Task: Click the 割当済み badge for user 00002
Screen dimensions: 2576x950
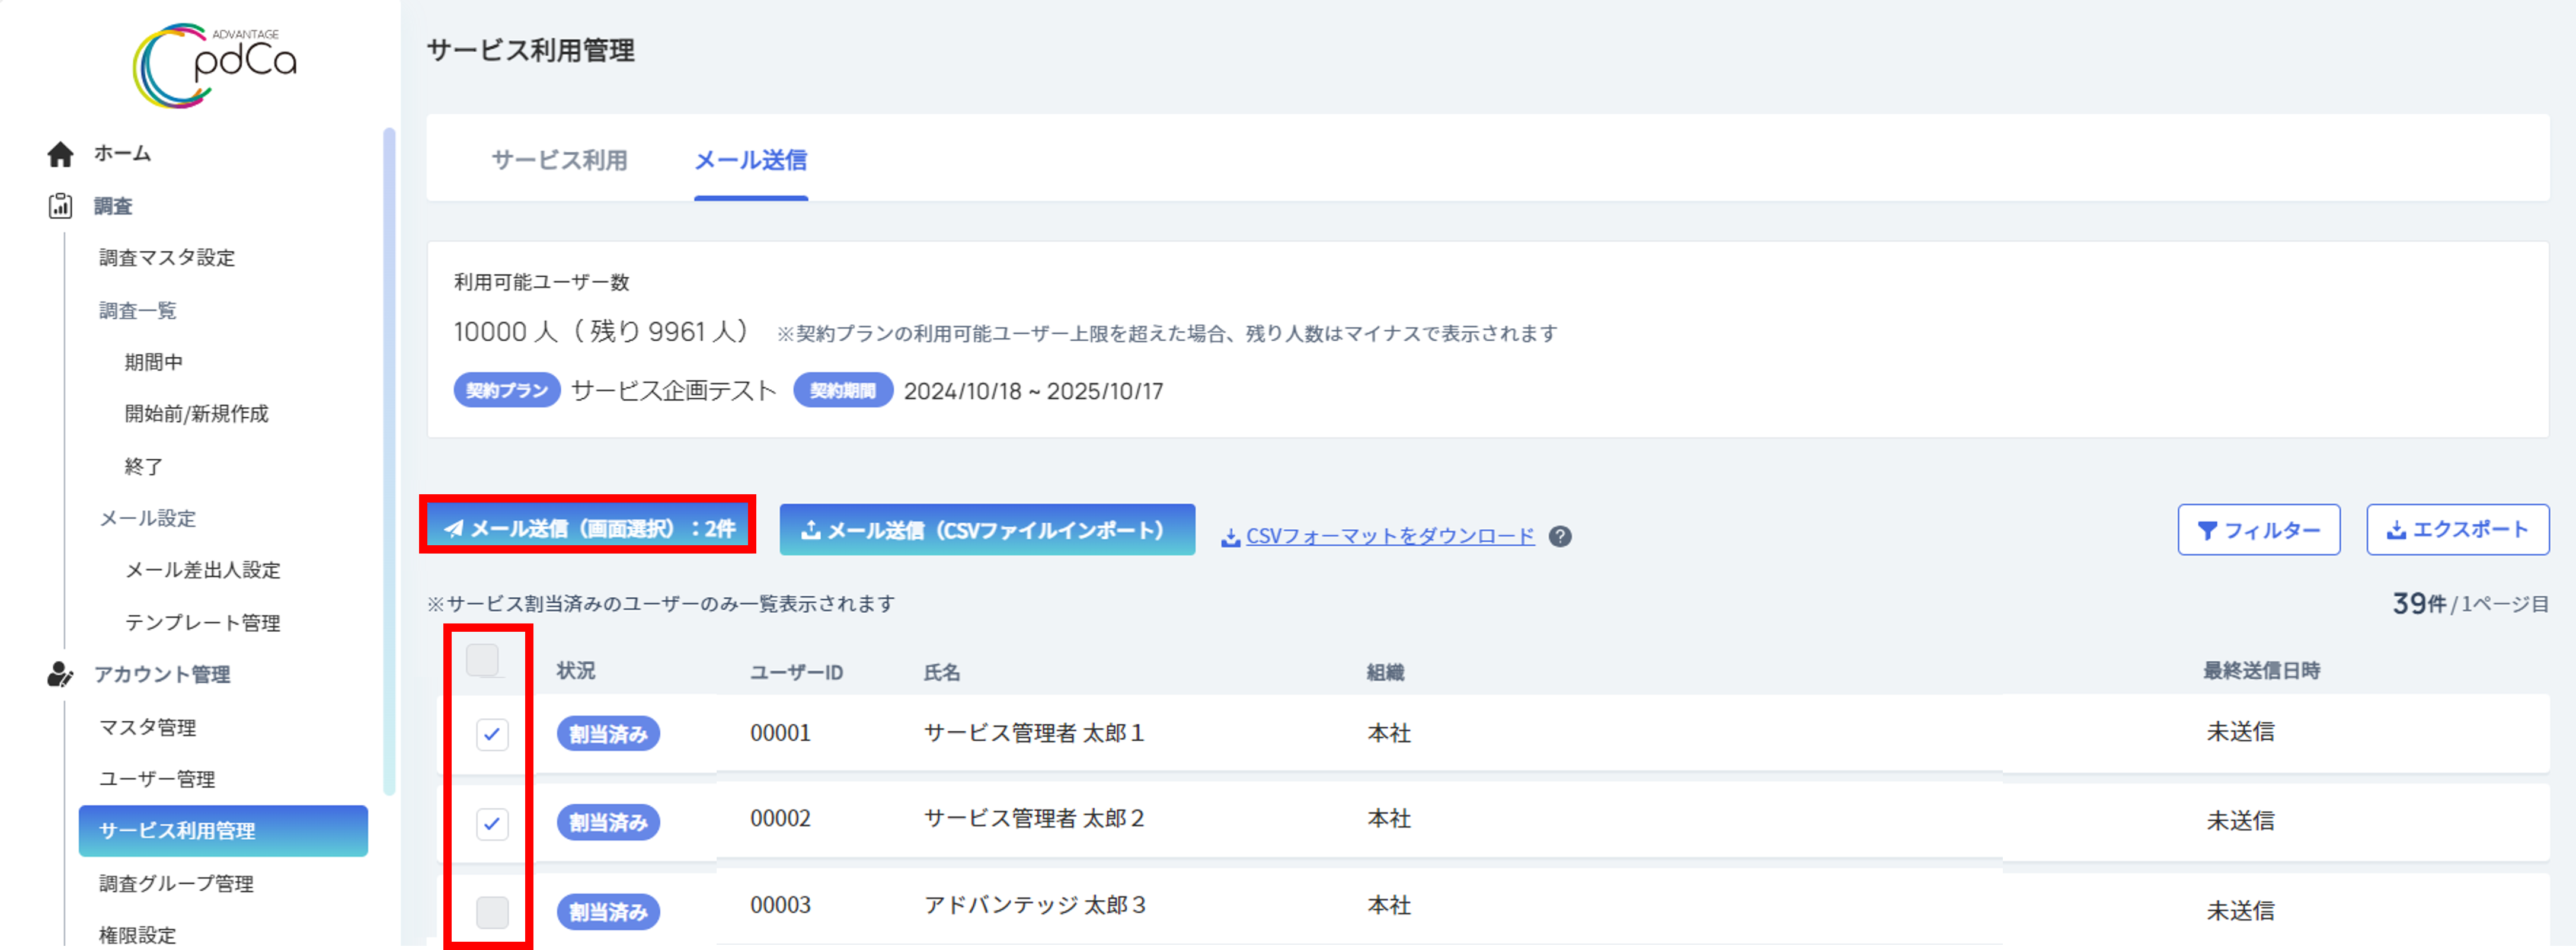Action: point(608,823)
